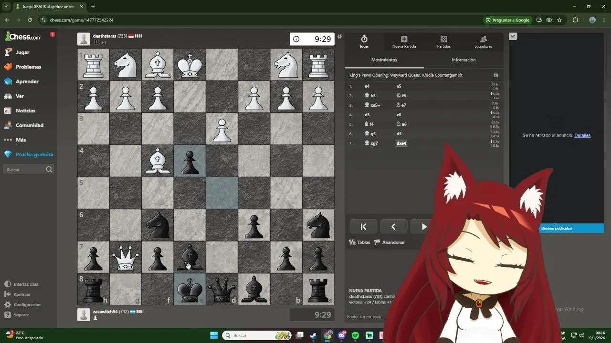The width and height of the screenshot is (611, 343).
Task: Jump to the first move
Action: pos(363,227)
